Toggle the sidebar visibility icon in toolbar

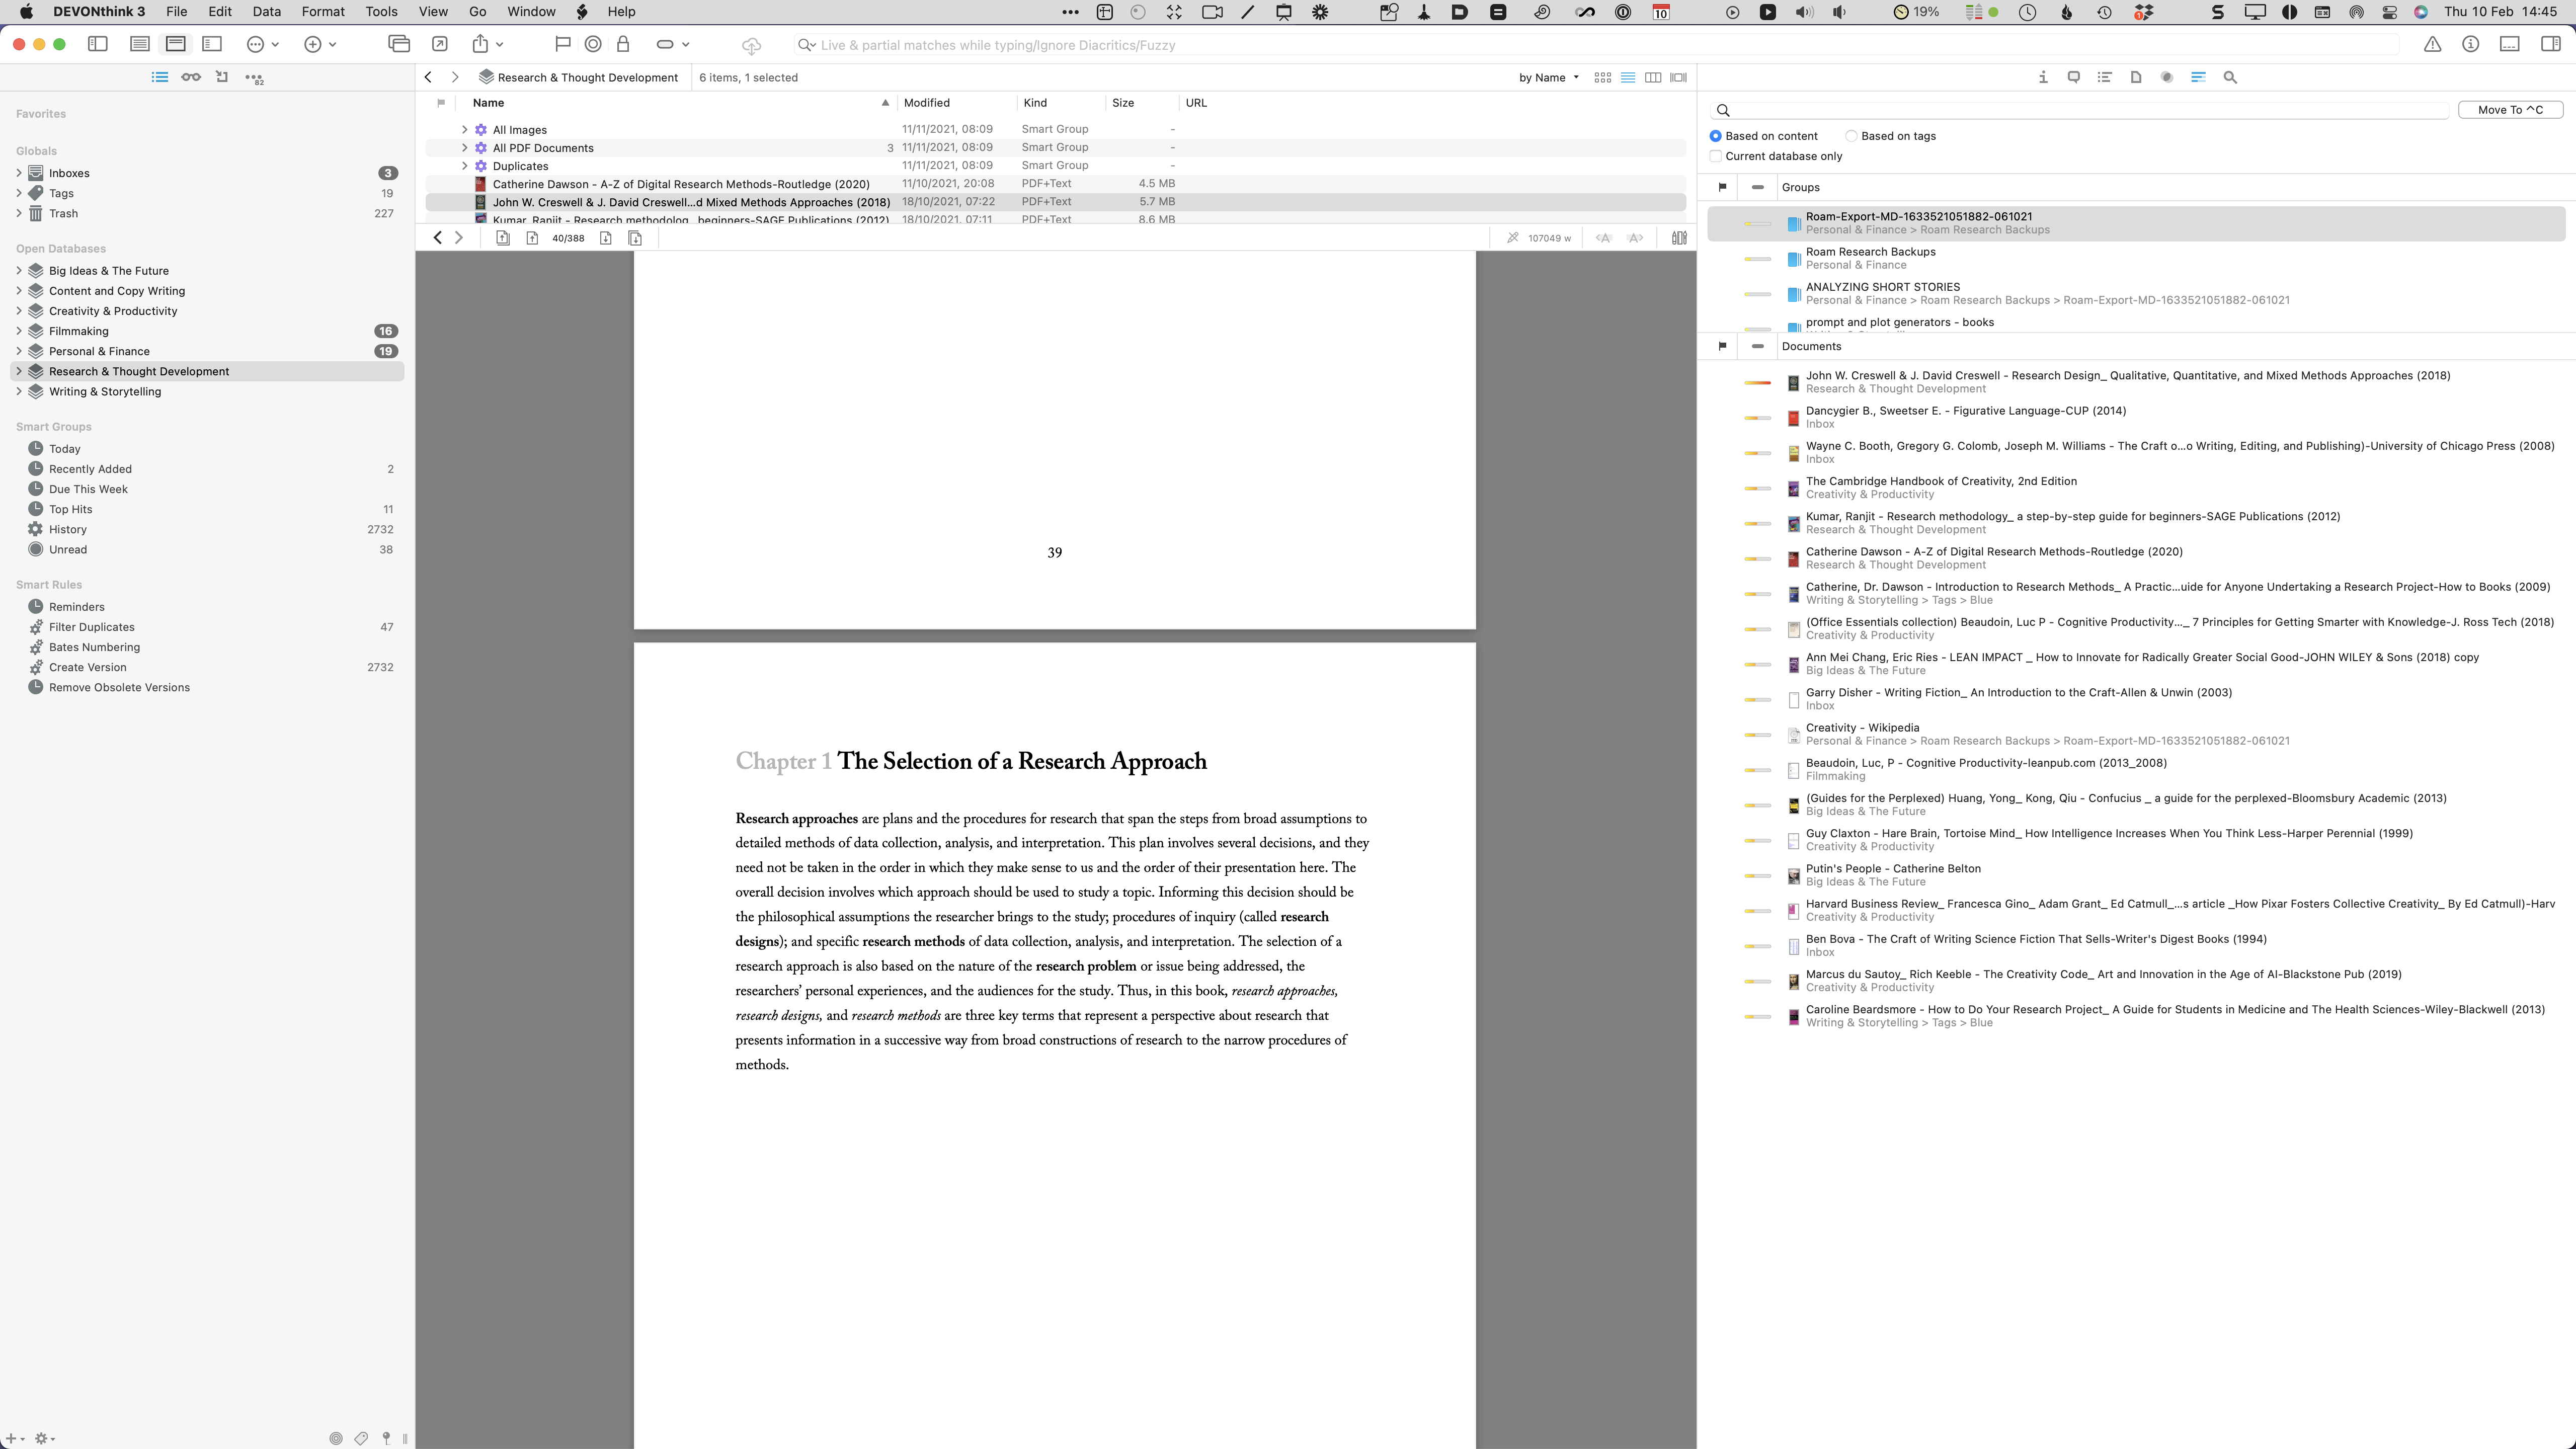(x=97, y=44)
